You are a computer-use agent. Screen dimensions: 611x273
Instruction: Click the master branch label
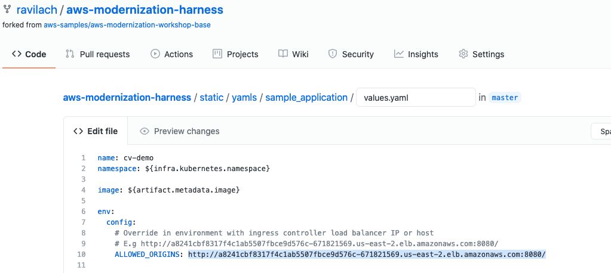(505, 98)
